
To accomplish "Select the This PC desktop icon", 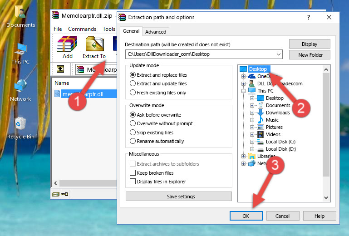I will (20, 54).
